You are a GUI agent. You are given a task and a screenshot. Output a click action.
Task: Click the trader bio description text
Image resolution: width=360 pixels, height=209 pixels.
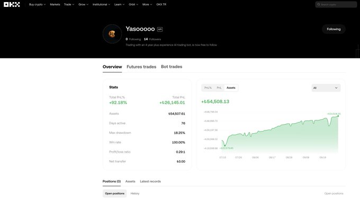pos(172,45)
